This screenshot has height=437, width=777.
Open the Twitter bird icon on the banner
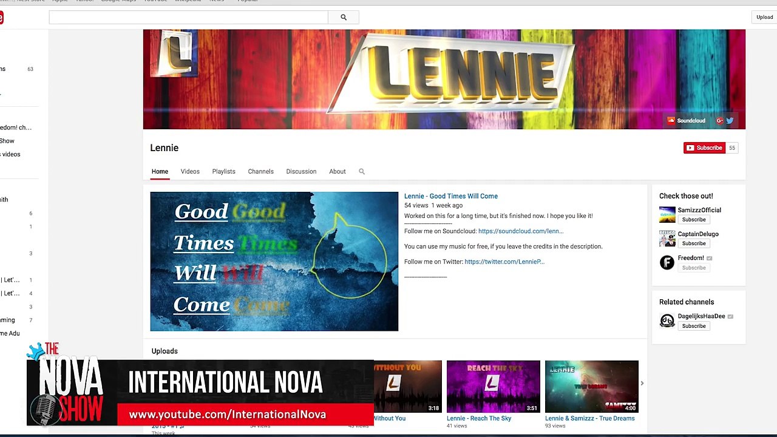click(730, 121)
